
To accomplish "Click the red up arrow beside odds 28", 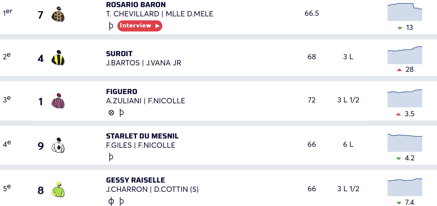I will pos(399,70).
